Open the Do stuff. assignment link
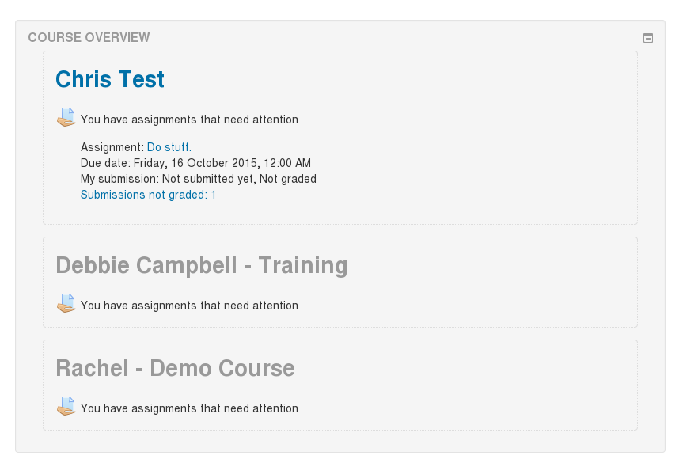This screenshot has width=679, height=463. (169, 147)
